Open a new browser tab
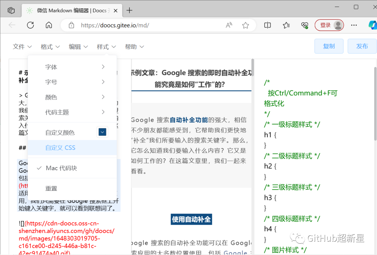377x255 pixels. [x=130, y=10]
